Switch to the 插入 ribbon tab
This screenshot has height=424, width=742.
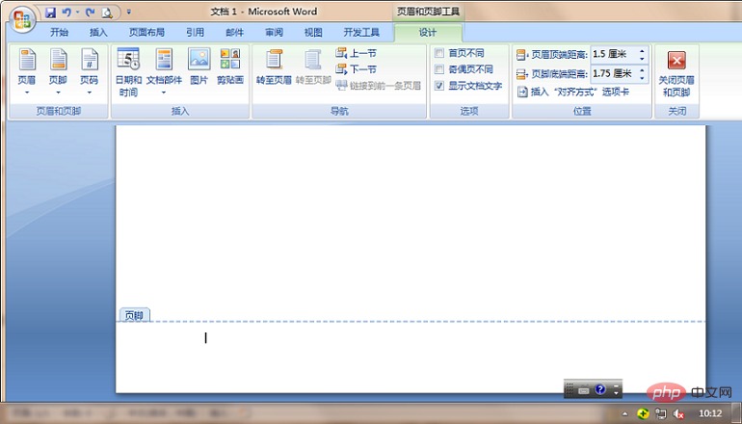point(98,32)
